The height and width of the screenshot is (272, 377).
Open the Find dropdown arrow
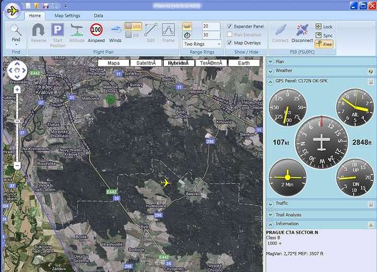pyautogui.click(x=16, y=45)
